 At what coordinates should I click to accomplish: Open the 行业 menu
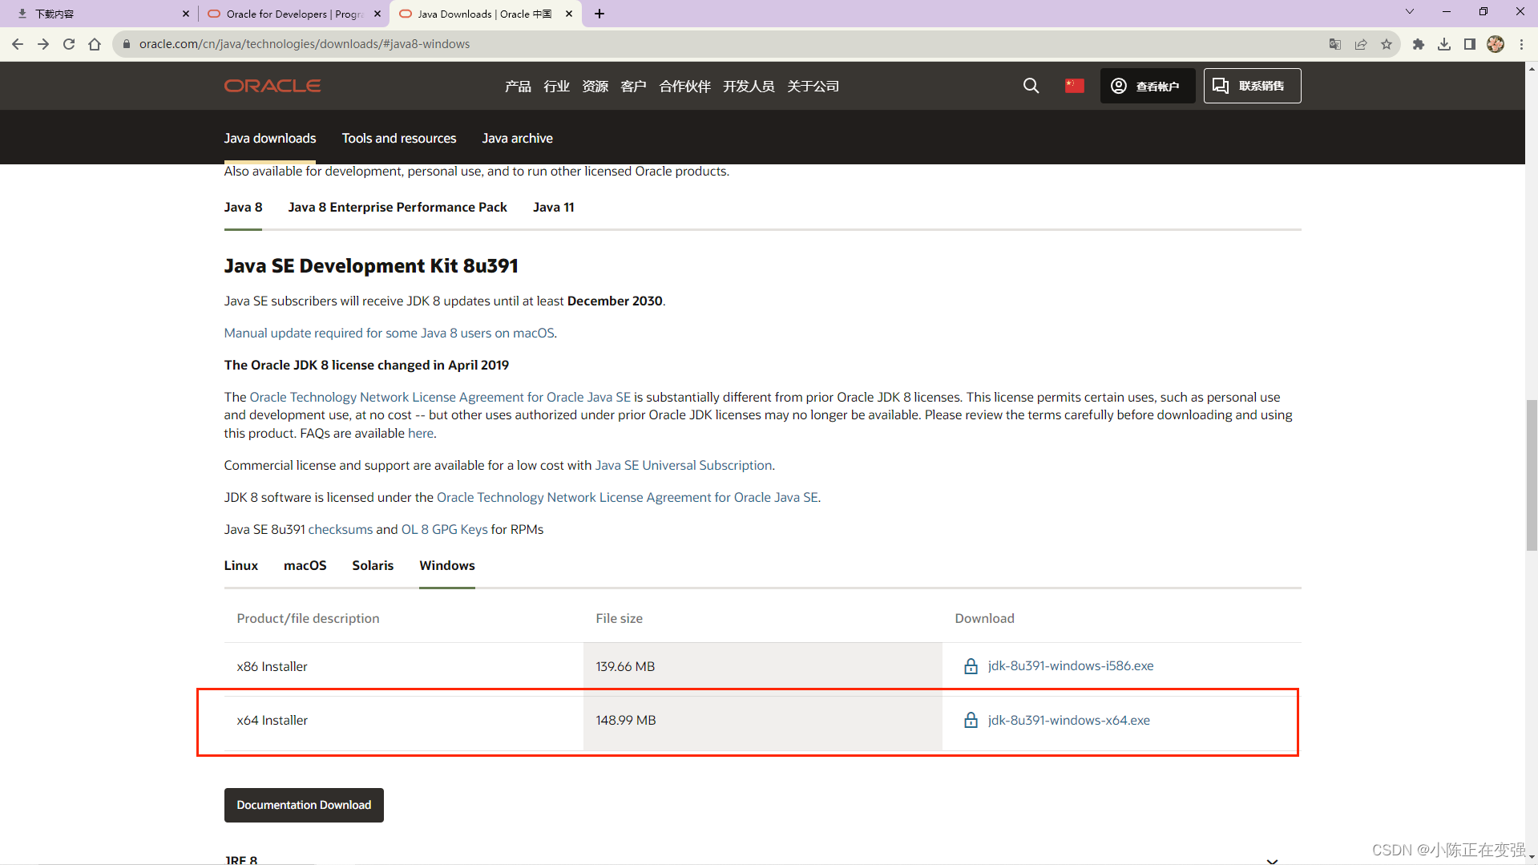pyautogui.click(x=556, y=87)
